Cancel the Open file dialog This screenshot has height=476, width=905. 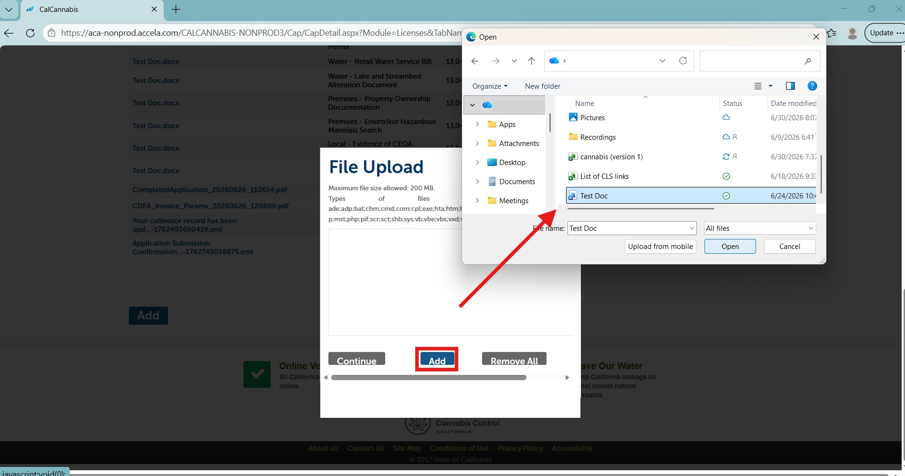pyautogui.click(x=789, y=247)
